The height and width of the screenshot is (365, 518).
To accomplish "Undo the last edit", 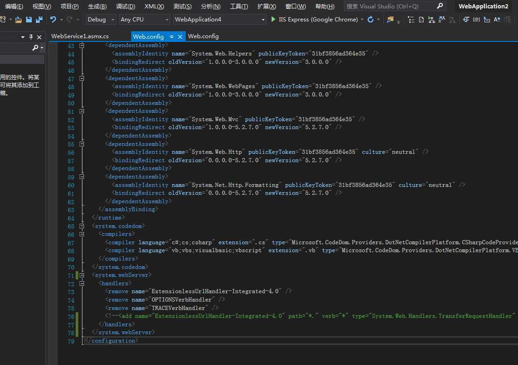I will point(53,20).
